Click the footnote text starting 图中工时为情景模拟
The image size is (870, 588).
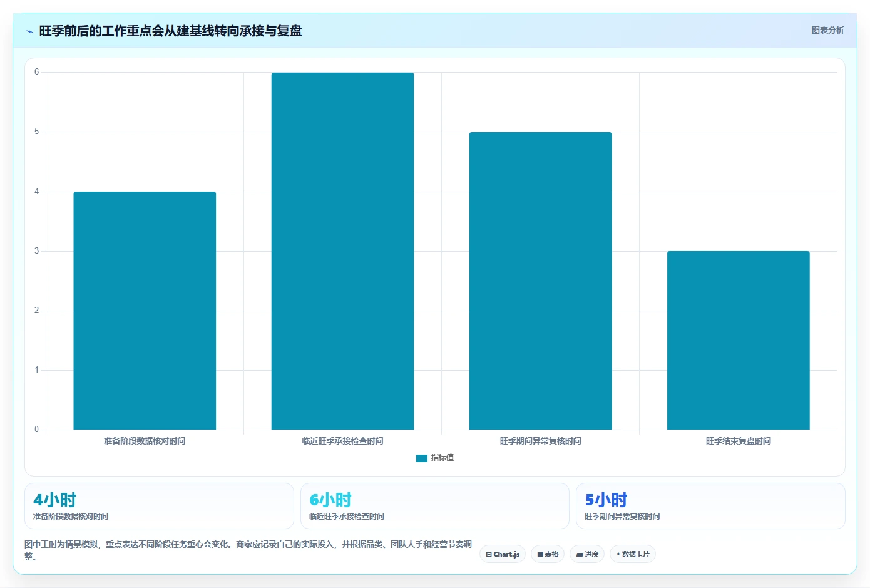pos(248,550)
